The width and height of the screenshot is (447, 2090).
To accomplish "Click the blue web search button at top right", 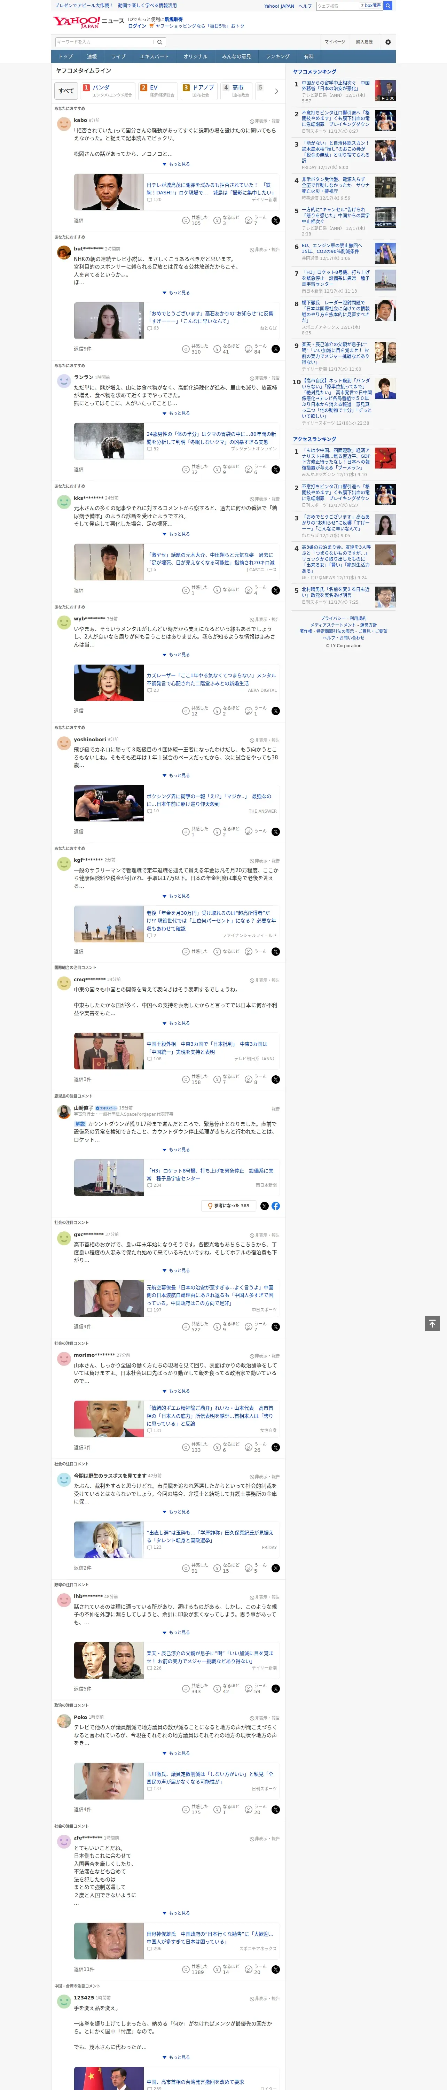I will pos(388,6).
